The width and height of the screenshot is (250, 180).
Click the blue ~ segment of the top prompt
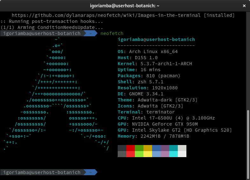(x=90, y=33)
